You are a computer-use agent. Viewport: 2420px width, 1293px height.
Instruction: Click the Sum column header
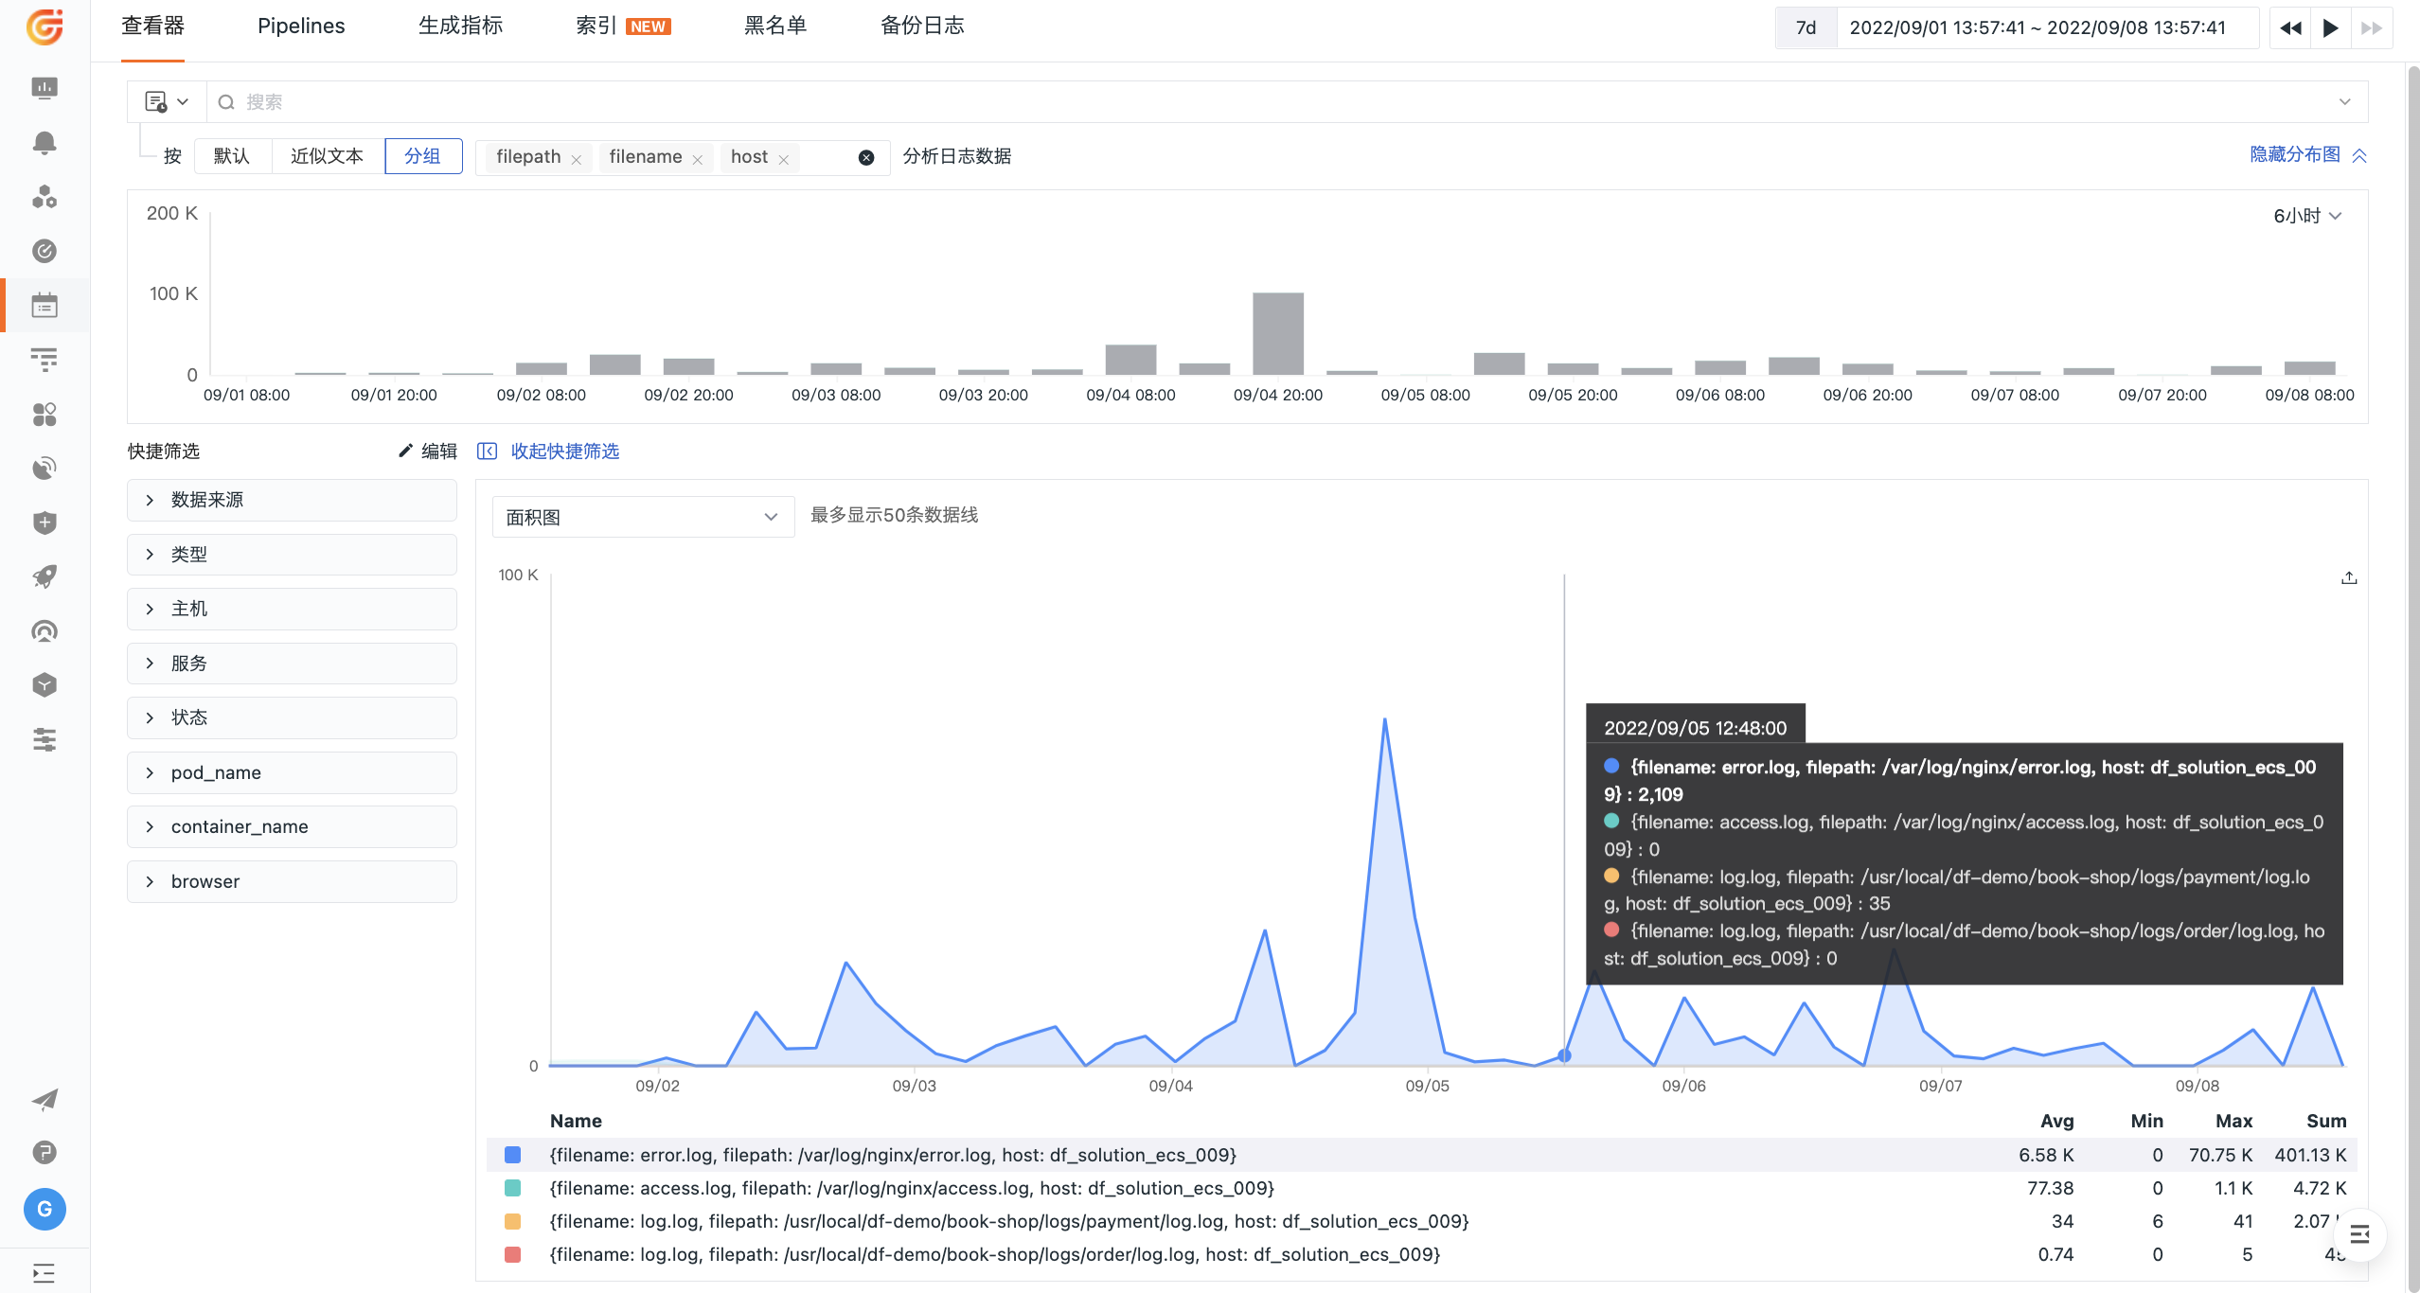[2326, 1121]
